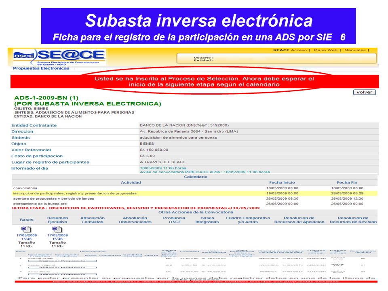This screenshot has height=291, width=388.
Task: Click Ingresar Propuesta for item 3
Action: click(62, 274)
